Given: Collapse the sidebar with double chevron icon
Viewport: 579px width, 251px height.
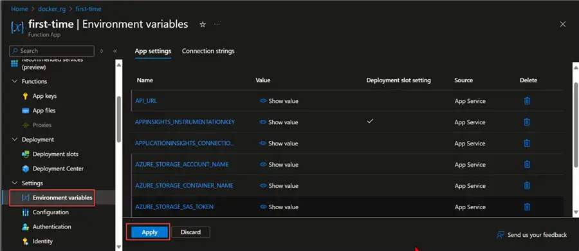Looking at the screenshot, I should coord(115,51).
